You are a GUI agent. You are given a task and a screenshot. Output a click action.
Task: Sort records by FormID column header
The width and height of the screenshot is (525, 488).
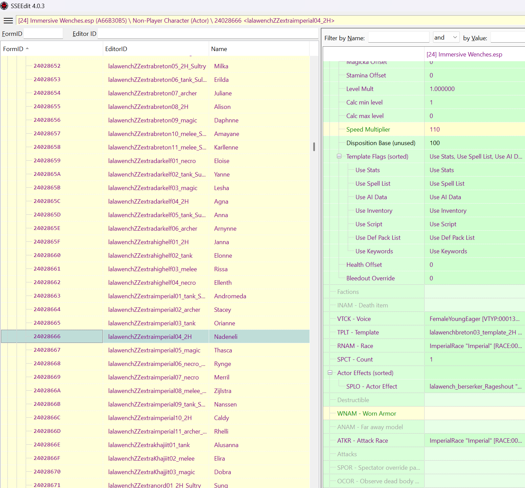14,49
